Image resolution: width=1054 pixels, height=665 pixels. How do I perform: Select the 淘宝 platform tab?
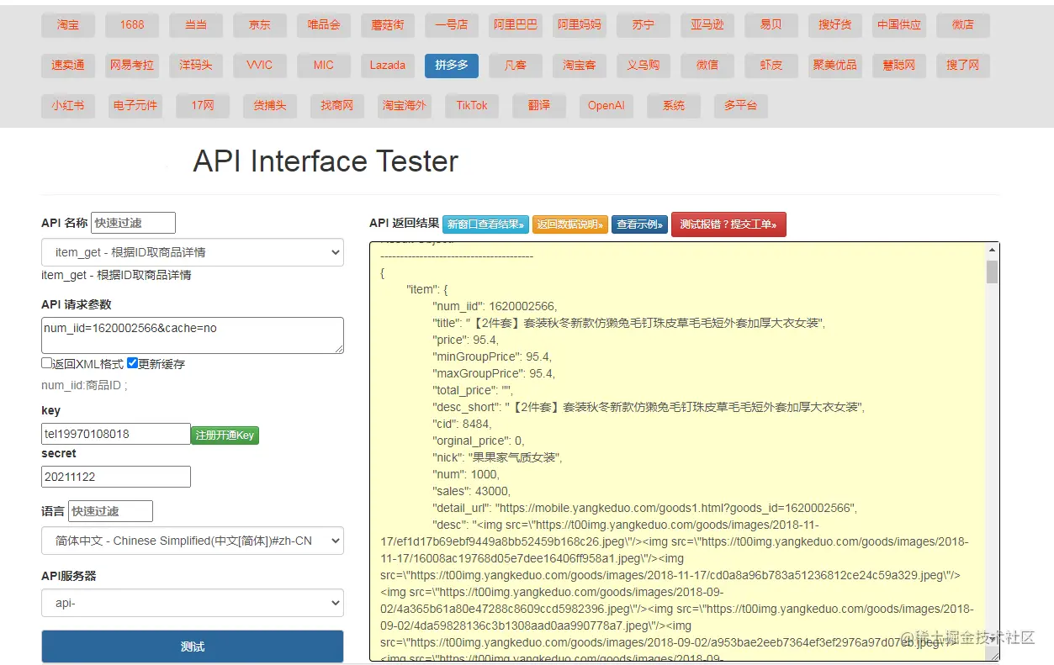pos(68,25)
